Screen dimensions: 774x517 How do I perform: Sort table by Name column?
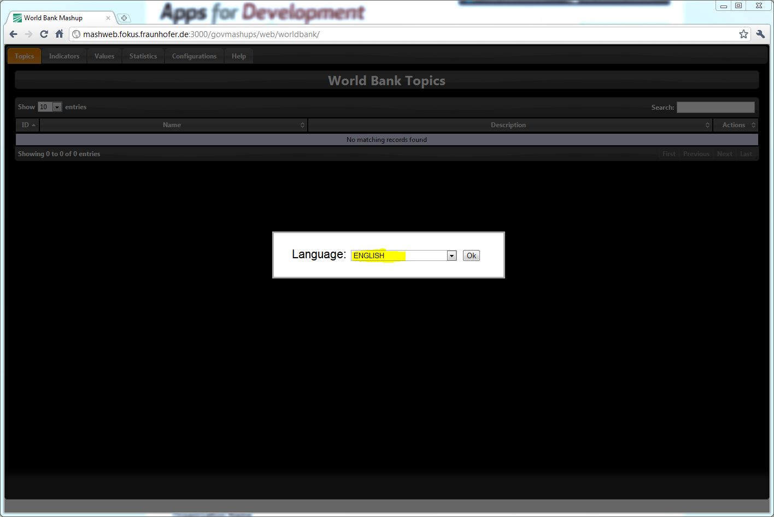coord(173,125)
